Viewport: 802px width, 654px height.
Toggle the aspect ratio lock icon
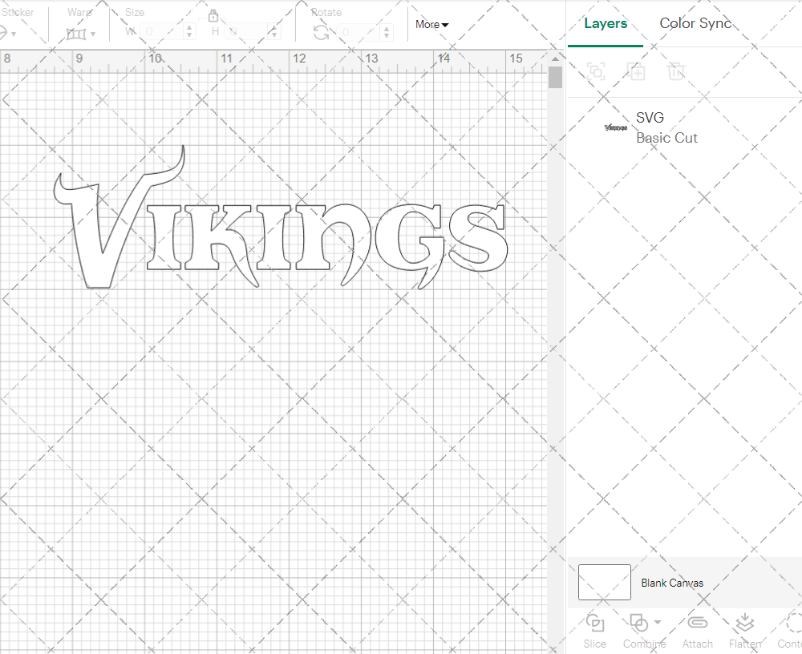[213, 16]
